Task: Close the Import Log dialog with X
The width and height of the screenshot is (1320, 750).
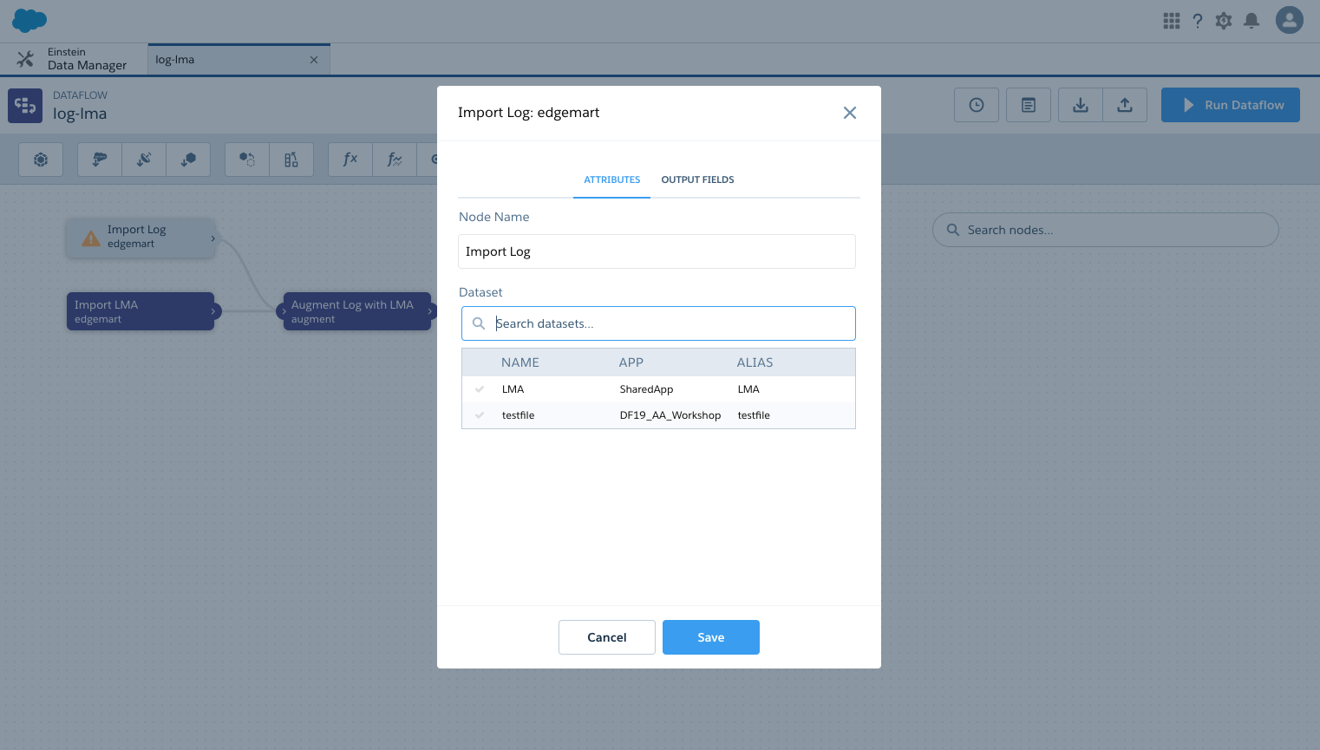Action: coord(850,113)
